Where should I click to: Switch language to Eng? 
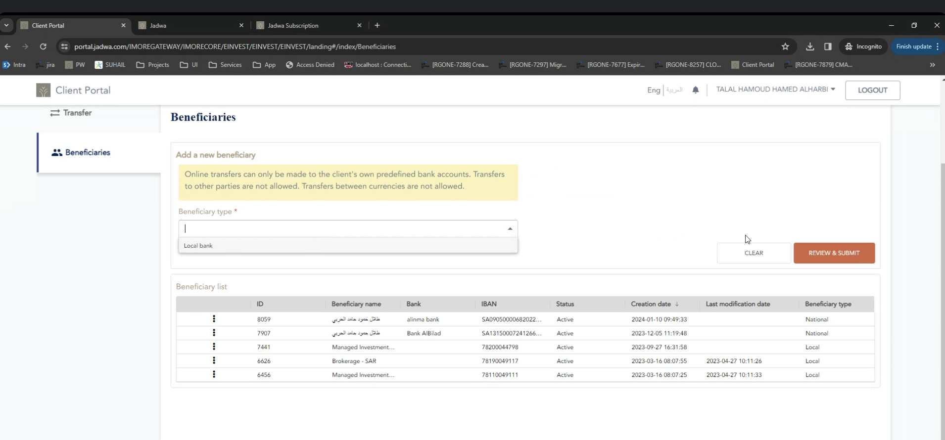pos(653,90)
